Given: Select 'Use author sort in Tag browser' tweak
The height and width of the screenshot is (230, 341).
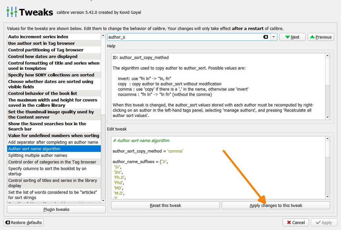Looking at the screenshot, I should 54,43.
